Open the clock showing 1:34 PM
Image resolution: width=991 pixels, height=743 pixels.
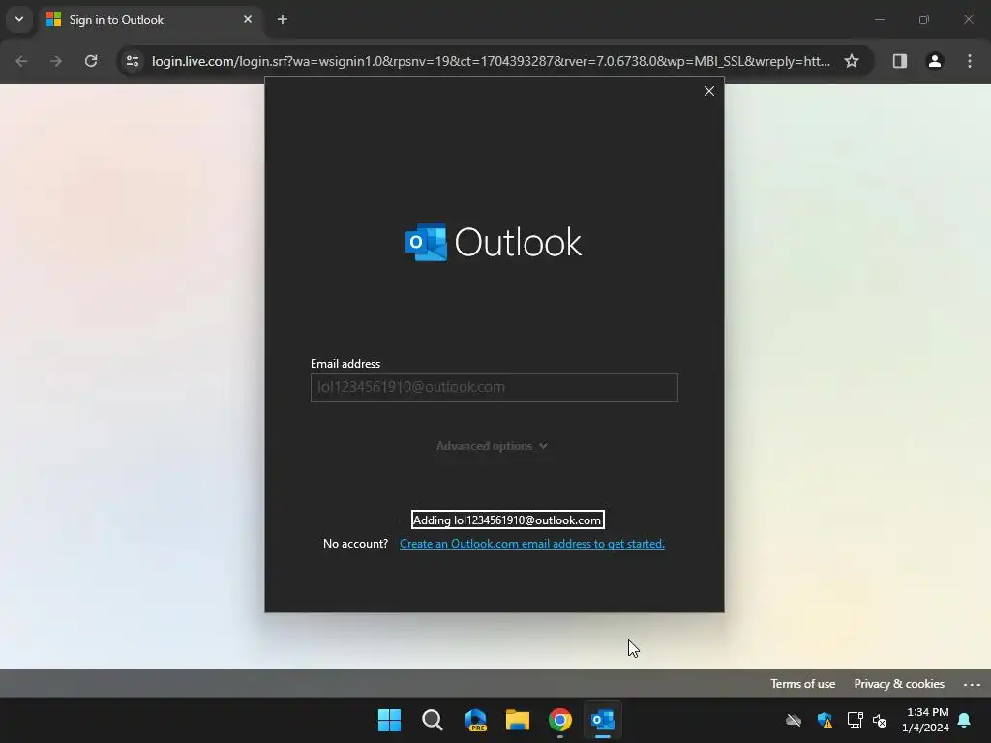click(x=925, y=720)
